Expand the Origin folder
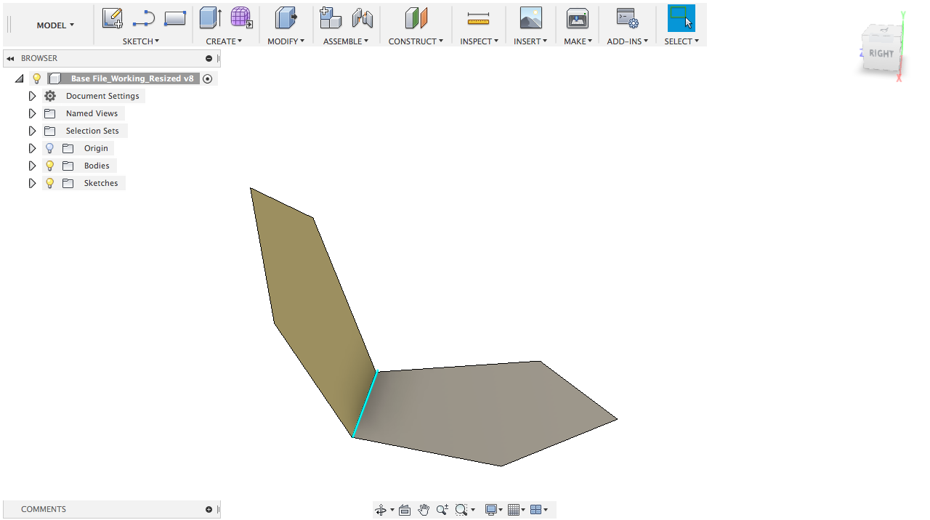 coord(32,148)
